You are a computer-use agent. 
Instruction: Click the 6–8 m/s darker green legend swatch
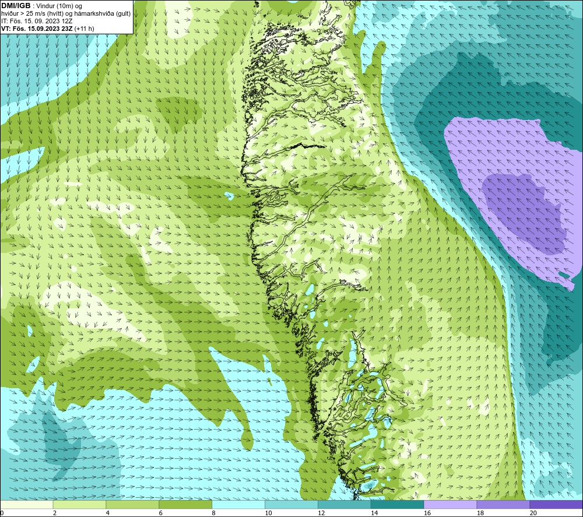[185, 504]
